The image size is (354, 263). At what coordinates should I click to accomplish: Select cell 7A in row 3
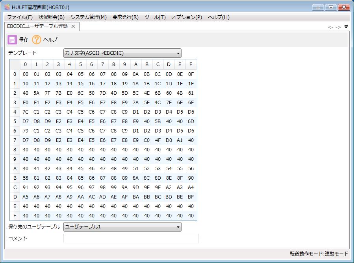click(x=136, y=103)
